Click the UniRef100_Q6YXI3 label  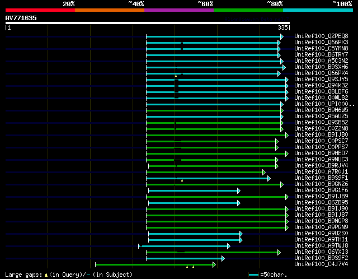[x=321, y=252]
